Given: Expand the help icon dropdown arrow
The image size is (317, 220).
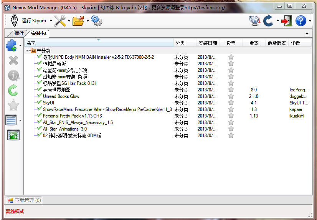Looking at the screenshot, I should (310, 21).
